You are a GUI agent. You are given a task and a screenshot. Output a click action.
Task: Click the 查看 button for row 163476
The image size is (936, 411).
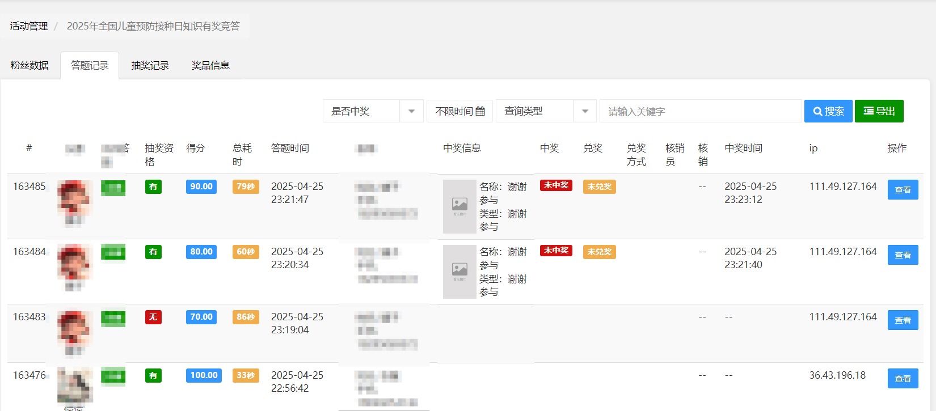point(903,379)
